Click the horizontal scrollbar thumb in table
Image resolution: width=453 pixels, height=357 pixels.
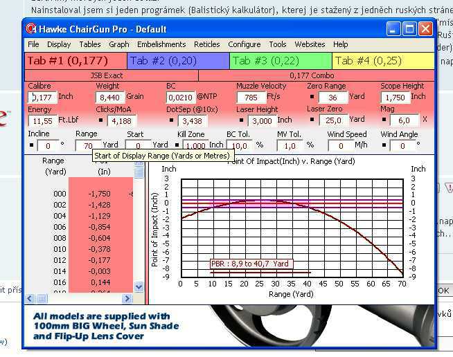pos(42,298)
